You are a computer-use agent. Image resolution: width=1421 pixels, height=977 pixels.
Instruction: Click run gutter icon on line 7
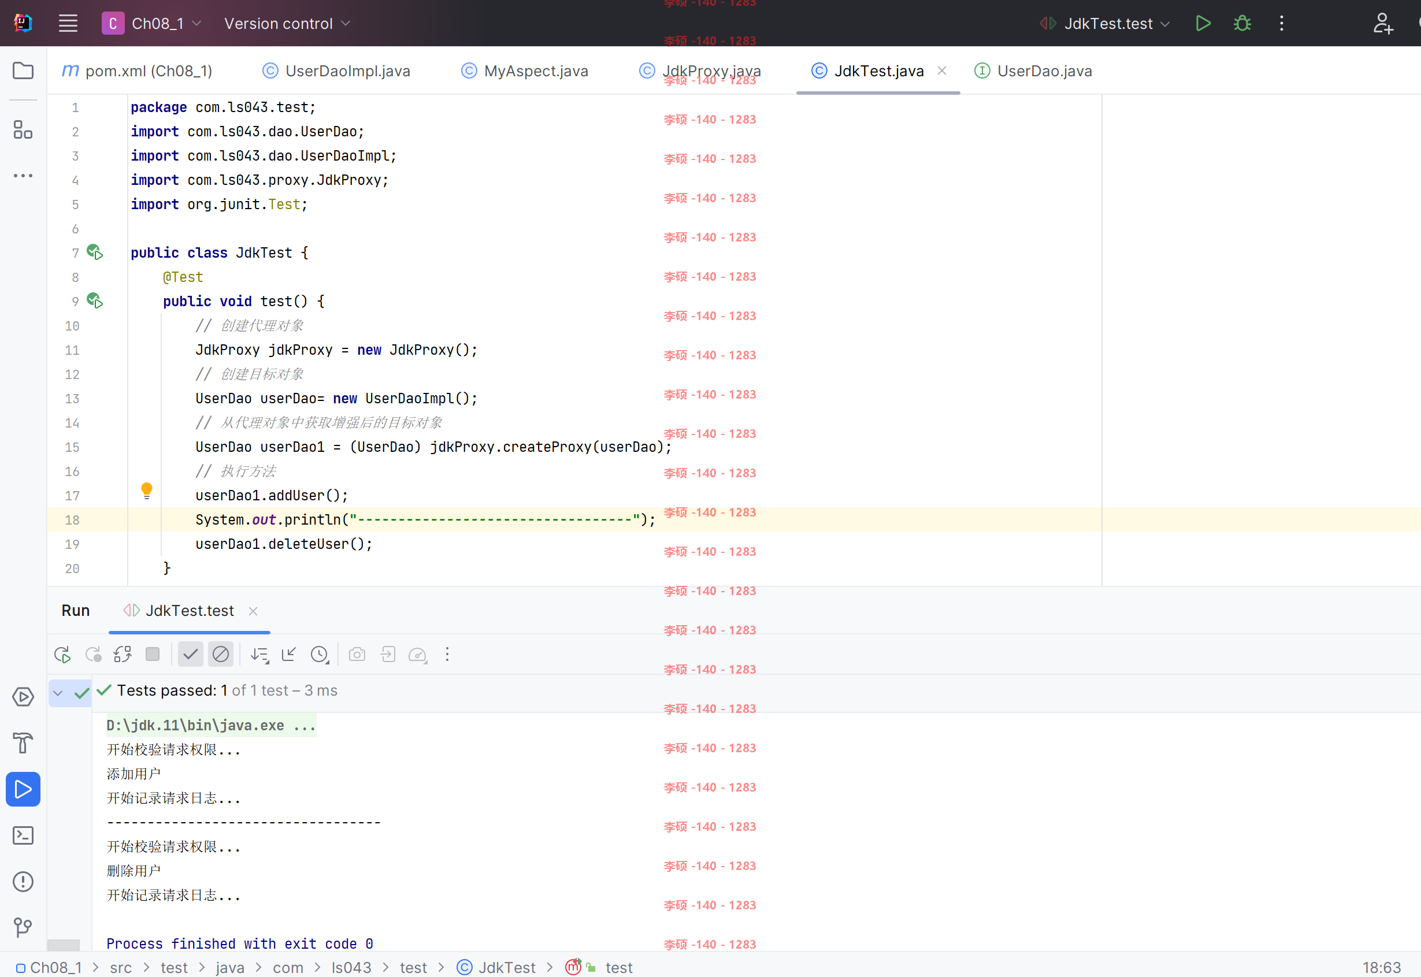coord(95,252)
